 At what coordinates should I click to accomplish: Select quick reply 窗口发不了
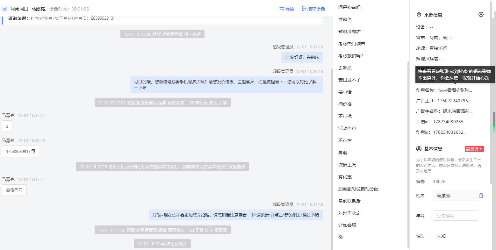pyautogui.click(x=349, y=80)
